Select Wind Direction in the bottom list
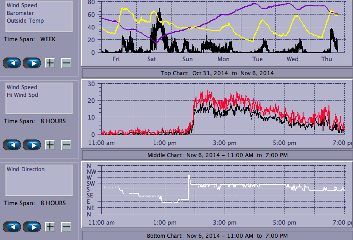Viewport: 353px width, 240px height. tap(25, 169)
